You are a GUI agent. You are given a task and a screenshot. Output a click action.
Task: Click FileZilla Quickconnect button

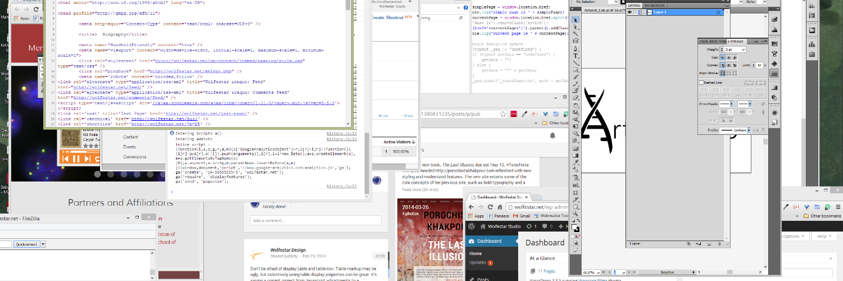[26, 244]
